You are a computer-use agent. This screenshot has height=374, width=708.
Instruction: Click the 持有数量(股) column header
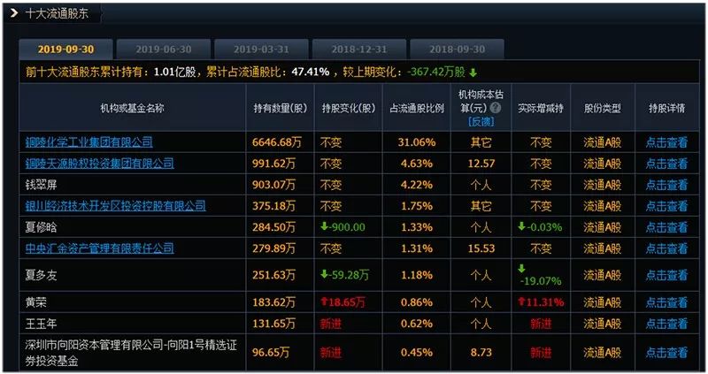coord(280,108)
